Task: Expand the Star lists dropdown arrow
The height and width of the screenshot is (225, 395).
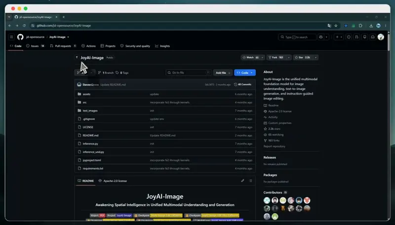Action: pyautogui.click(x=316, y=57)
